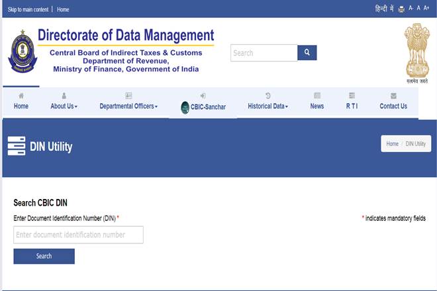Focus the document identification number input field

[78, 235]
